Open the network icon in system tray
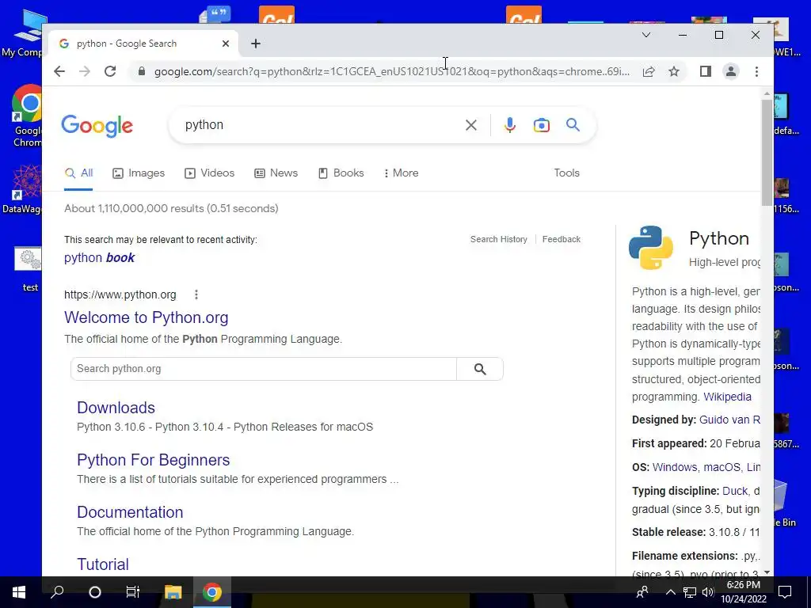Viewport: 811px width, 608px height. pos(690,592)
